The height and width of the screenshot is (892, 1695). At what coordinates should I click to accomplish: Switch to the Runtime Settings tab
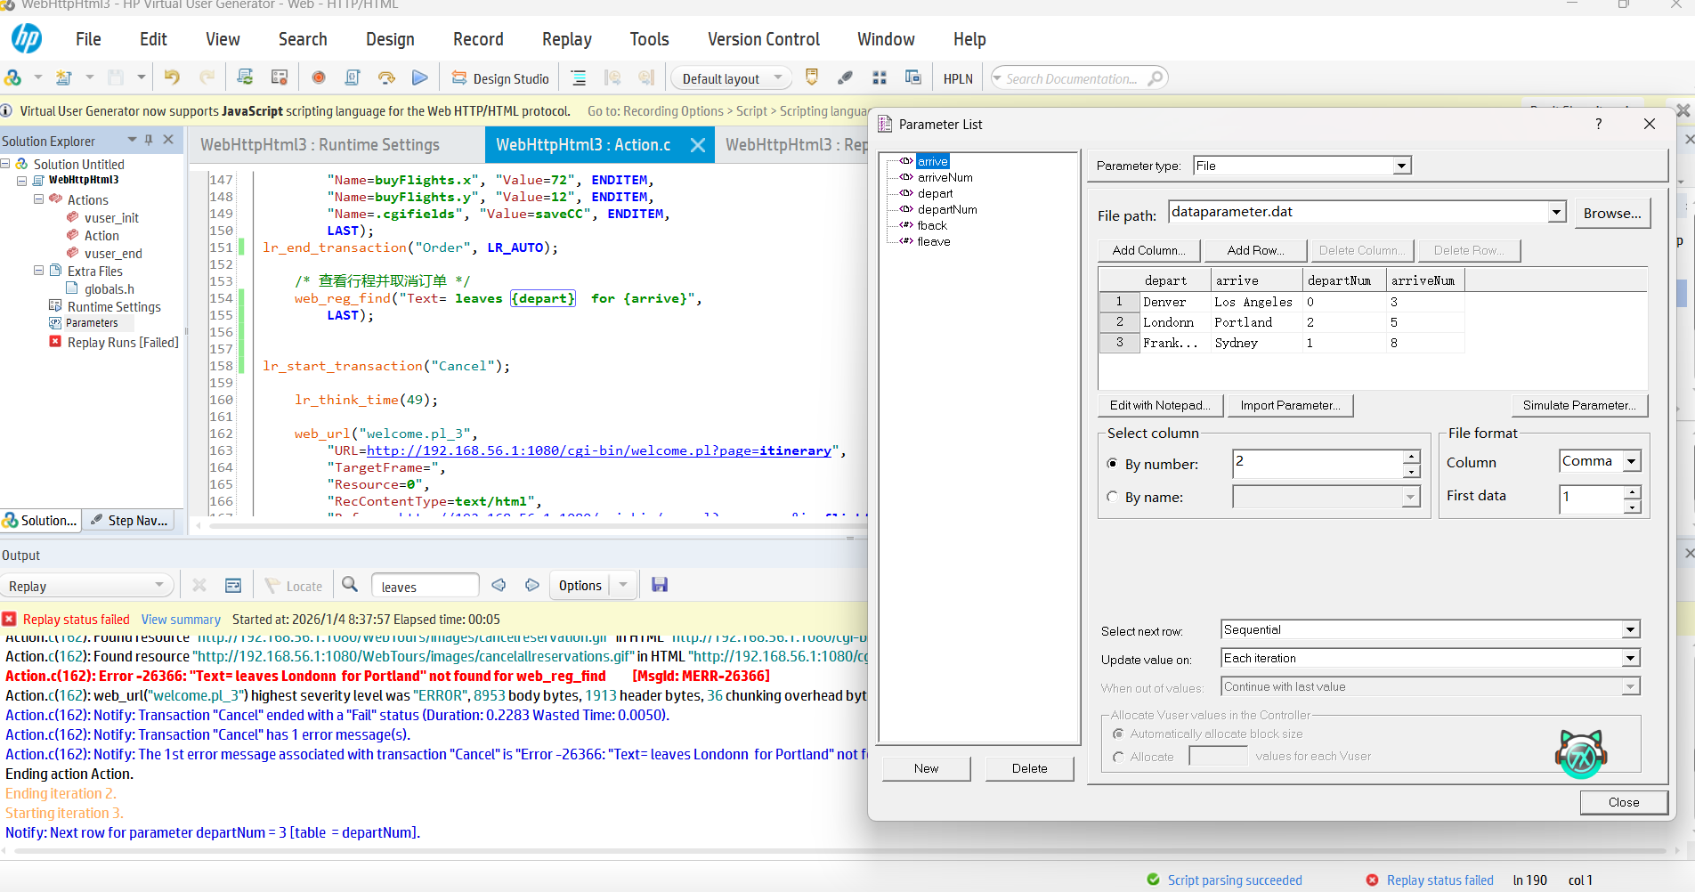[x=320, y=144]
